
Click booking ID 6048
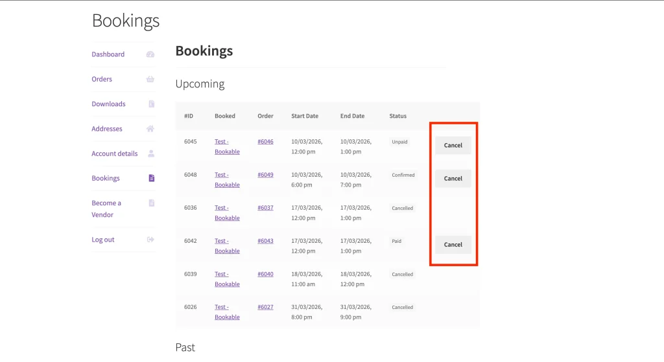point(190,175)
